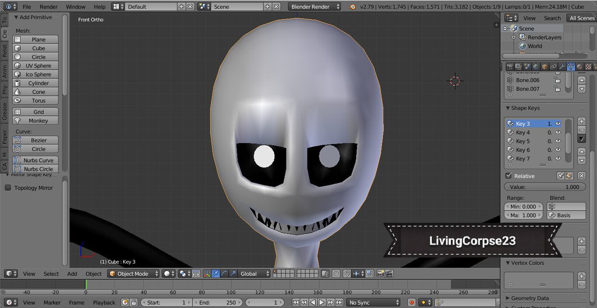
Task: Open the File menu
Action: (27, 7)
